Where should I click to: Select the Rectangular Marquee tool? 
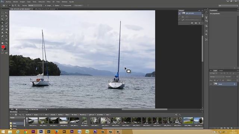pyautogui.click(x=3, y=13)
